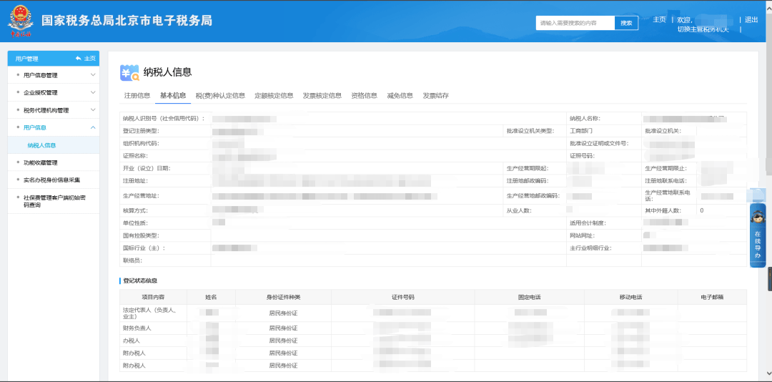The height and width of the screenshot is (382, 772).
Task: Click the tax bureau emblem logo
Action: (x=20, y=21)
